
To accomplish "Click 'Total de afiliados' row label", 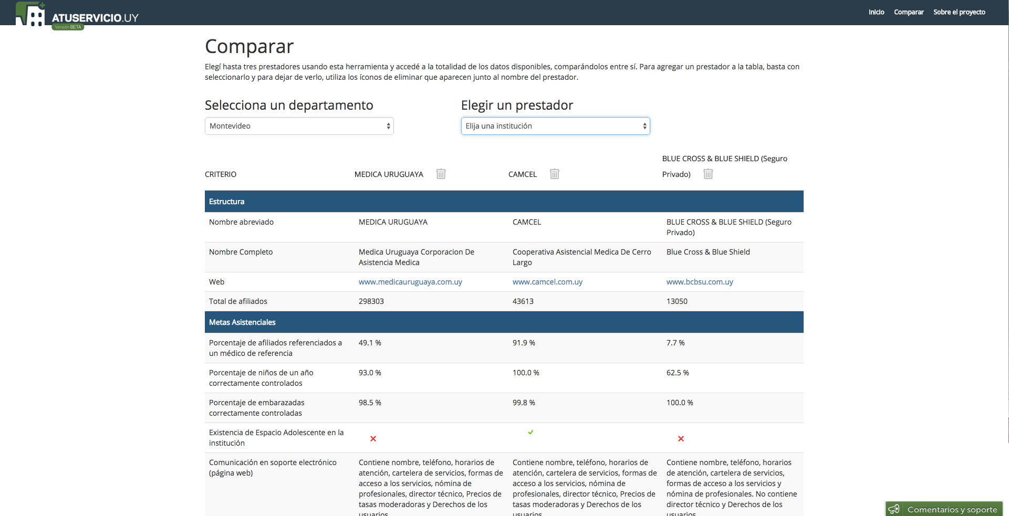I will [x=238, y=301].
